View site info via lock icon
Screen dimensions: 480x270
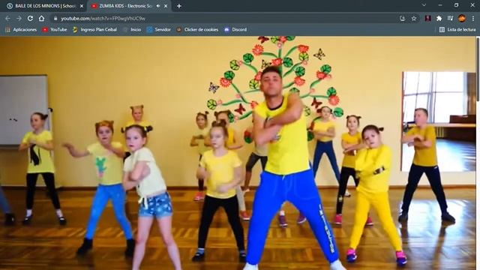click(x=55, y=18)
